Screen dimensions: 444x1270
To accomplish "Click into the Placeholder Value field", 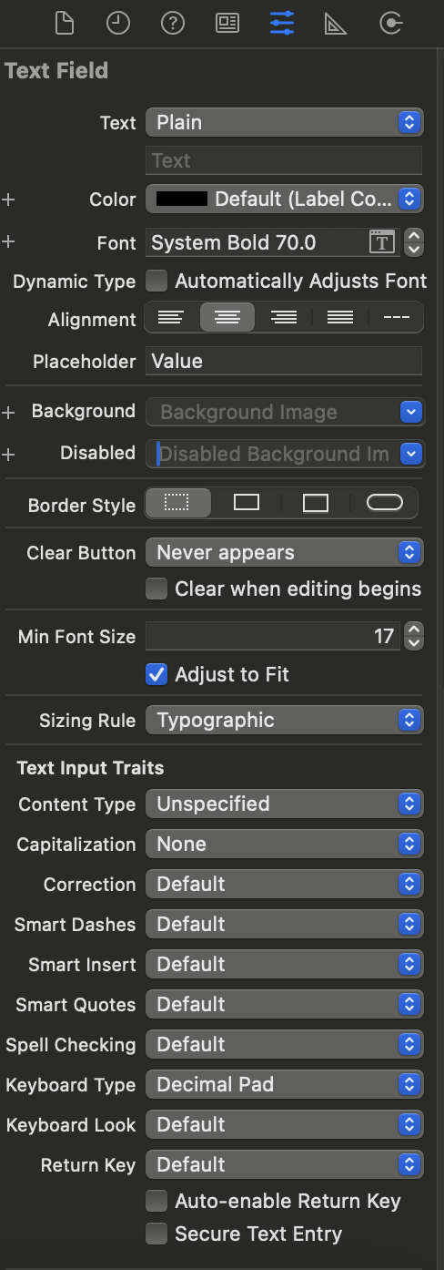I will pyautogui.click(x=284, y=361).
